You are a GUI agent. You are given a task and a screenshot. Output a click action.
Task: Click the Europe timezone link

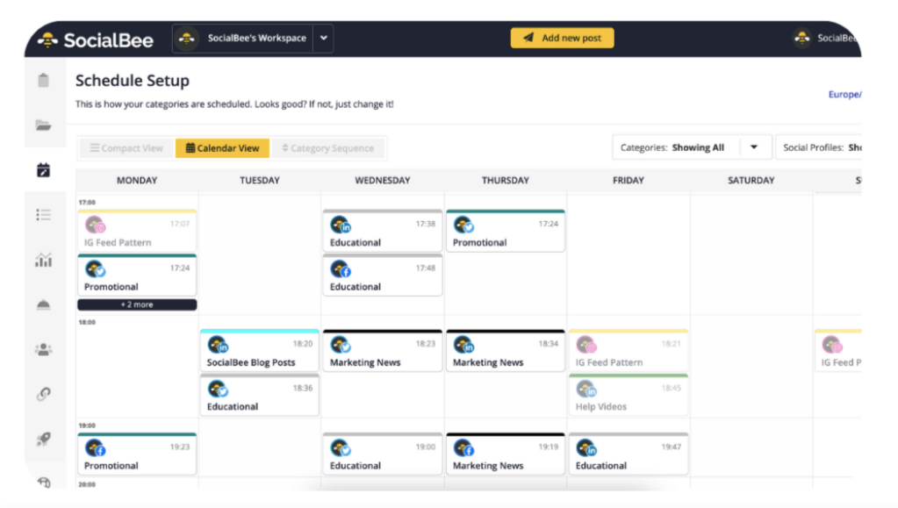coord(844,95)
